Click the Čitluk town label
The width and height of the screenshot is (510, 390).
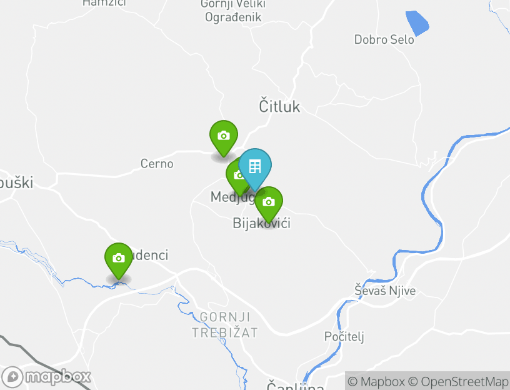click(279, 106)
